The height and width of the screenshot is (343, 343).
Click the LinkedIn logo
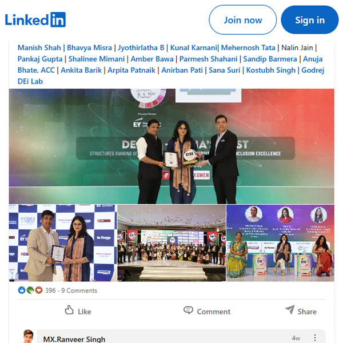click(35, 19)
